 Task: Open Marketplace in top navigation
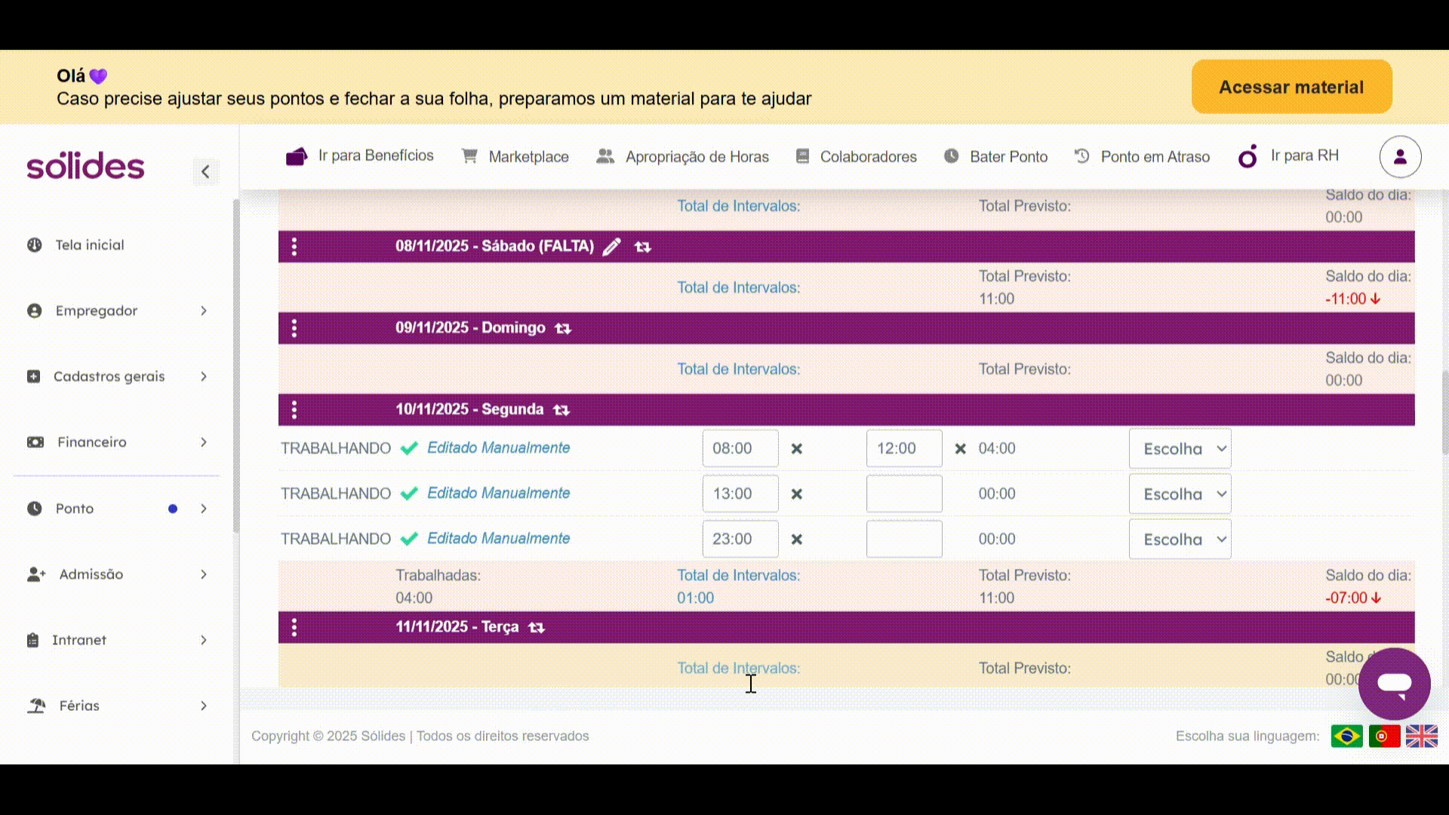pyautogui.click(x=515, y=157)
